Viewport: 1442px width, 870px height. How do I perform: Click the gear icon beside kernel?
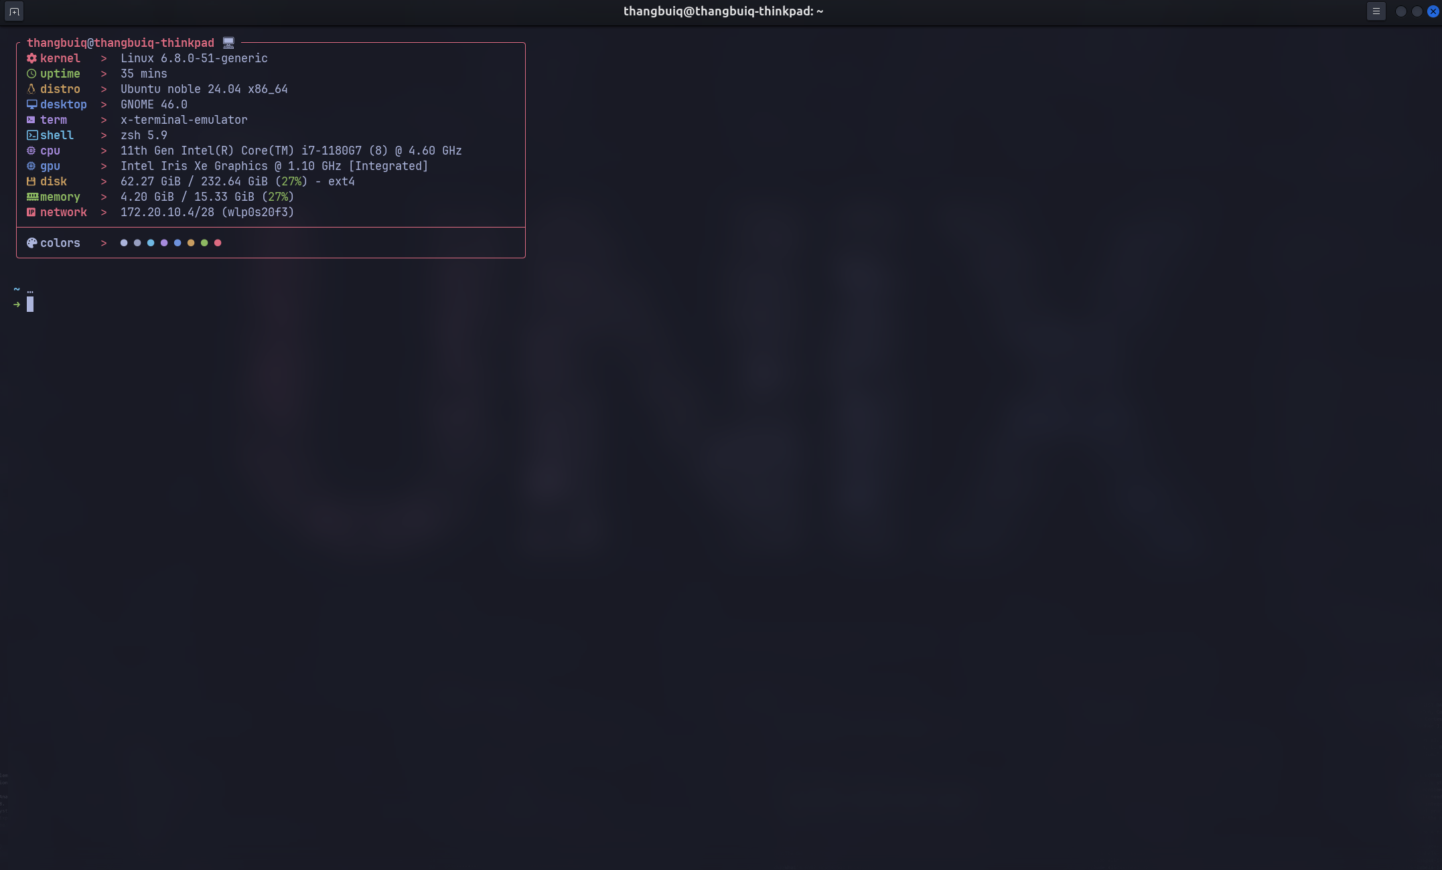click(x=31, y=58)
